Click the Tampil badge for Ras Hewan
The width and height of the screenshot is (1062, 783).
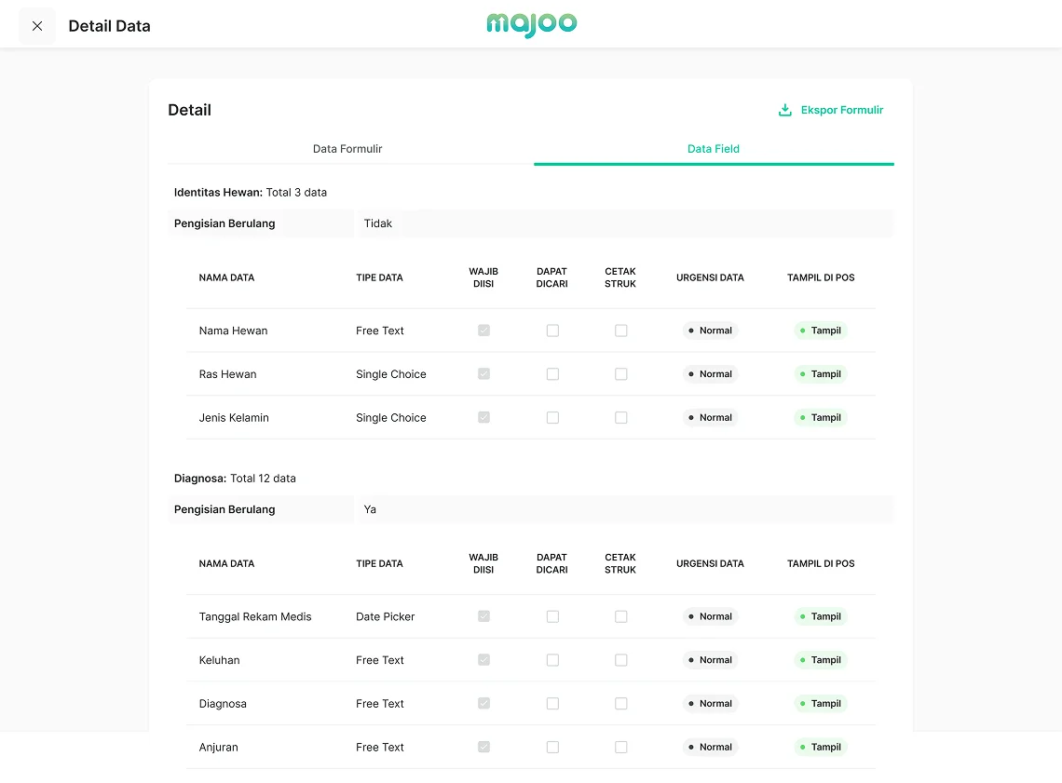[x=821, y=374]
